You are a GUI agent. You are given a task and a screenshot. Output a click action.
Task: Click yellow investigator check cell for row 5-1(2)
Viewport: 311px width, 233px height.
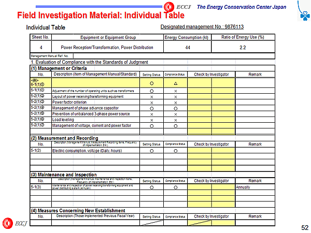click(x=211, y=151)
